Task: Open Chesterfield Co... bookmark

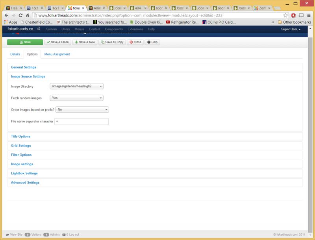Action: [37, 22]
